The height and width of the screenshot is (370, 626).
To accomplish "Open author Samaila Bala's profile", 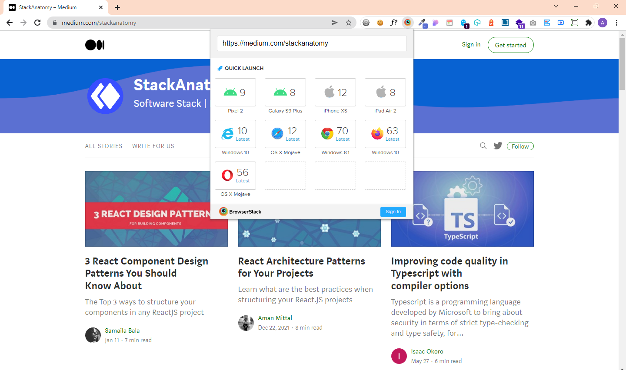I will coord(122,330).
